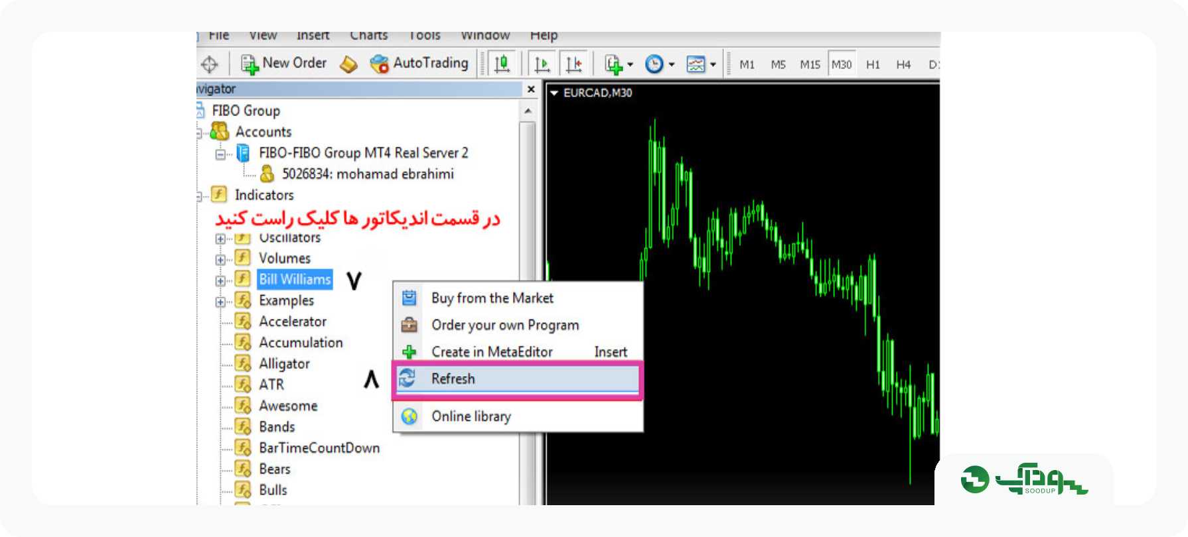Switch timeframe to M1

[747, 65]
